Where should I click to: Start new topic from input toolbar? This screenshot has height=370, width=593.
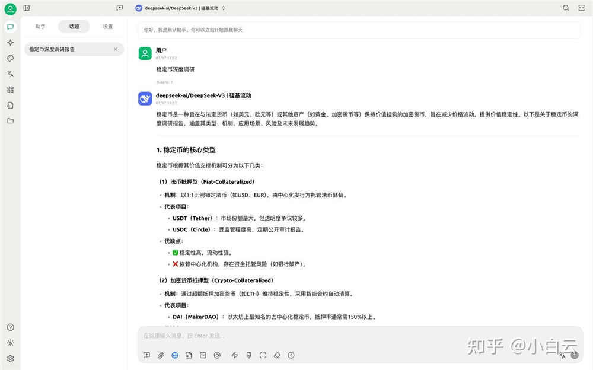click(x=146, y=355)
